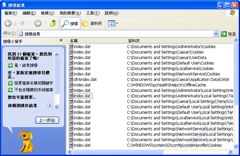Viewport: 240px width, 156px height.
Task: Click folder path C:\Documents and Settings\Caesar\Application Data\Orbit
Action: click(x=178, y=79)
